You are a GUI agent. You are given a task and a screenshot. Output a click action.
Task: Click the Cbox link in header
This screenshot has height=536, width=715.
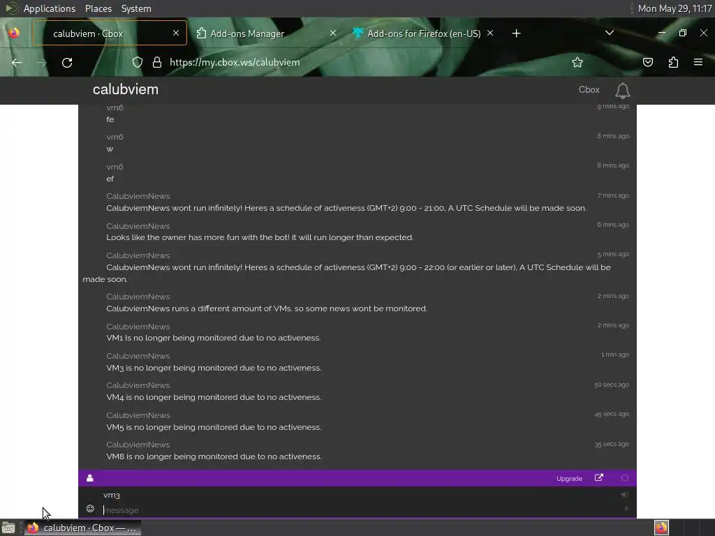589,90
